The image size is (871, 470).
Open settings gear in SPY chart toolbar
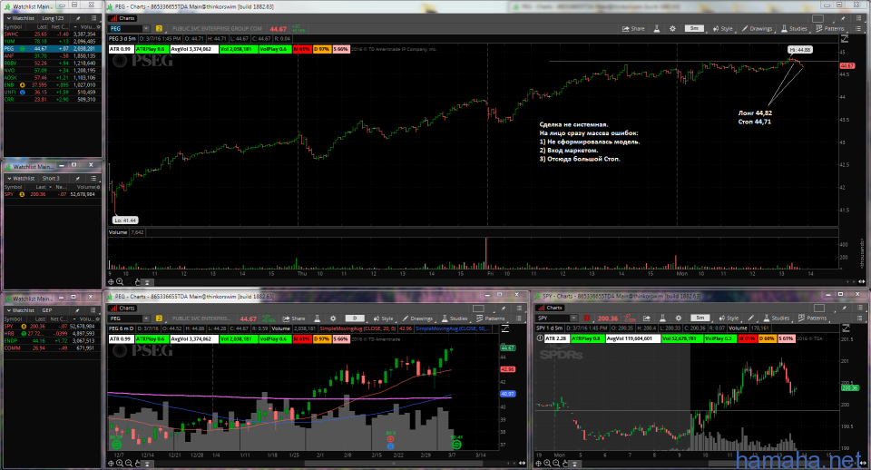[x=678, y=318]
